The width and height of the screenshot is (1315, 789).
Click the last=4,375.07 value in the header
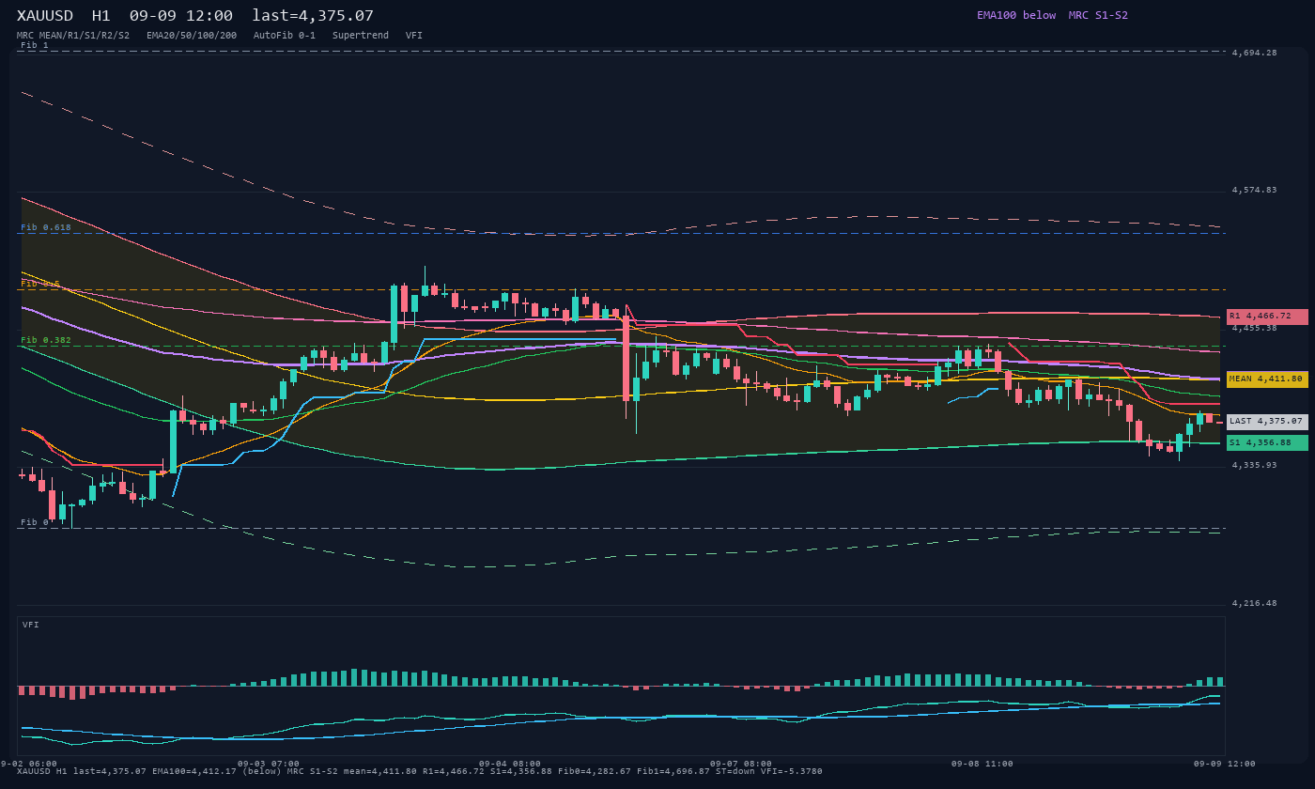click(x=313, y=16)
